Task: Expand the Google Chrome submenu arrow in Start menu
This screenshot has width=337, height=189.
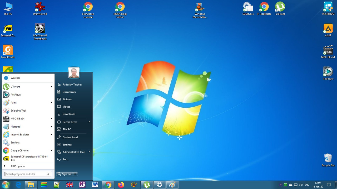Action: coord(51,151)
